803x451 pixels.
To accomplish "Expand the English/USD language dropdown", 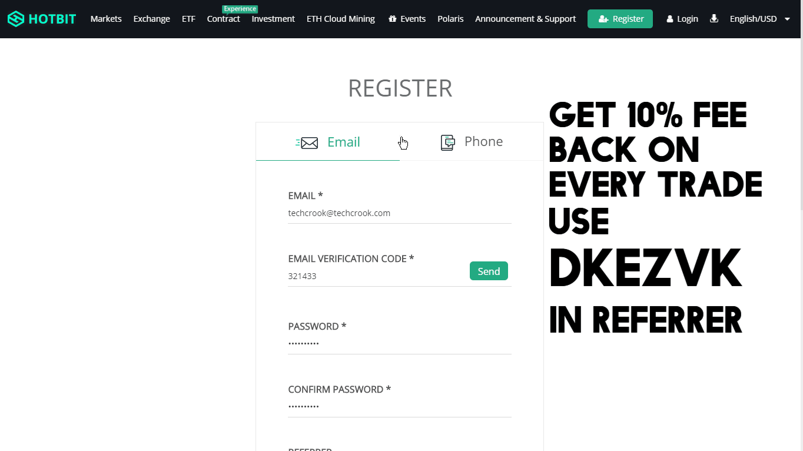I will [x=760, y=19].
